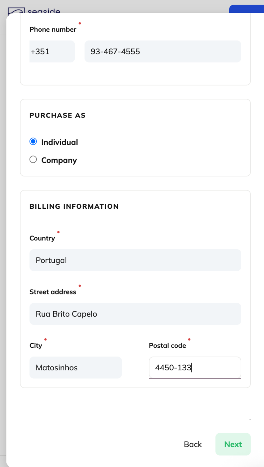Click the Postal code label

tap(167, 346)
